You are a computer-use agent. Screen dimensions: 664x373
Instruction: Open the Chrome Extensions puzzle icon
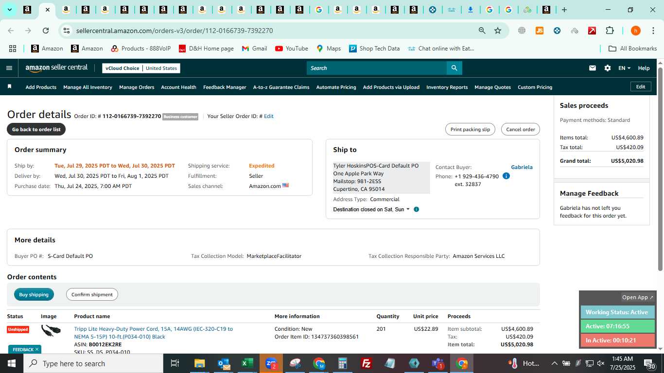tap(610, 31)
